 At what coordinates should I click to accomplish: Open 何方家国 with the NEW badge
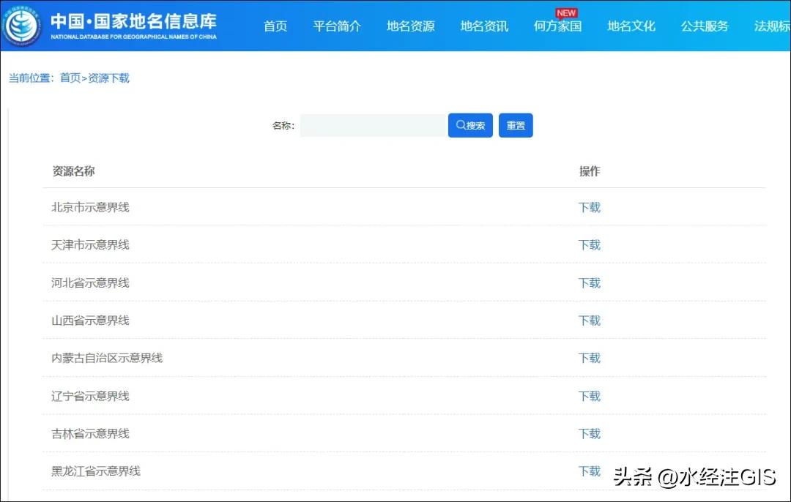(557, 26)
